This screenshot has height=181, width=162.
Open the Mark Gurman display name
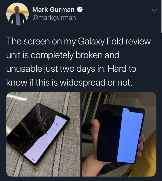click(x=53, y=10)
